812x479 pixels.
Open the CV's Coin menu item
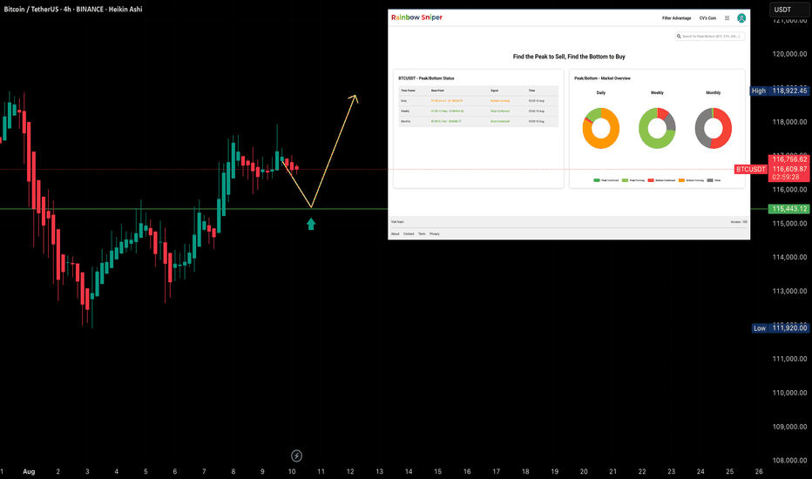coord(707,18)
